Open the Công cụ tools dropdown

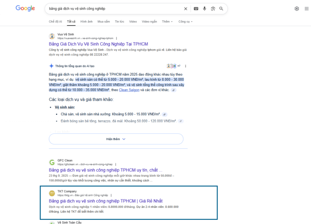tap(185, 22)
